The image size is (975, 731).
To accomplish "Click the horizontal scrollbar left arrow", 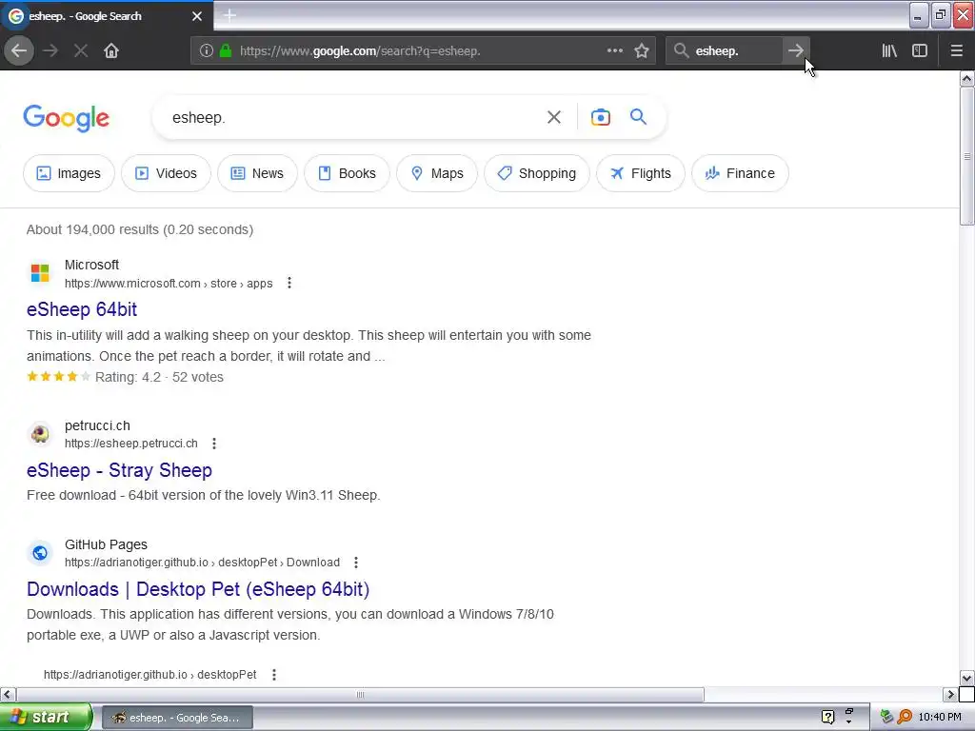I will [8, 694].
